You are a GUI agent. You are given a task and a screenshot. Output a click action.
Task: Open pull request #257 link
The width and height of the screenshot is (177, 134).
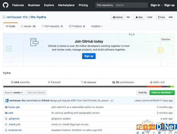click(74, 100)
